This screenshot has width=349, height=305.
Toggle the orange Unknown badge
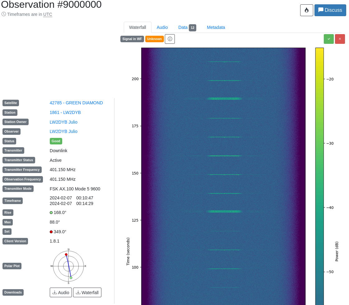[154, 39]
